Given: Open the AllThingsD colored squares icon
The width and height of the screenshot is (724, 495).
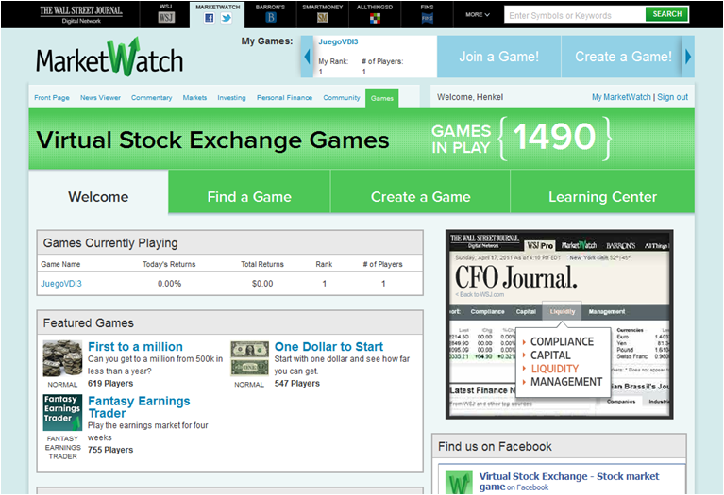Looking at the screenshot, I should click(375, 18).
